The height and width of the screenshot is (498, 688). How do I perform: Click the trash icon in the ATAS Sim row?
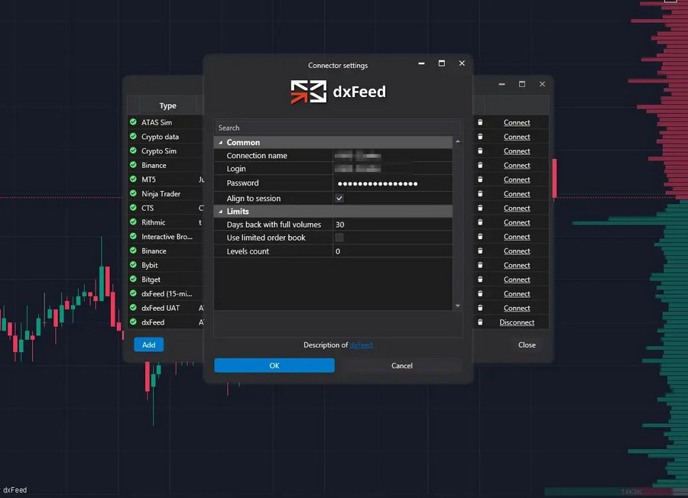[x=480, y=122]
